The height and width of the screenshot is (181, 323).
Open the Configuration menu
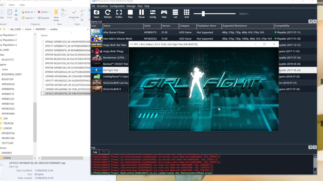pyautogui.click(x=117, y=6)
